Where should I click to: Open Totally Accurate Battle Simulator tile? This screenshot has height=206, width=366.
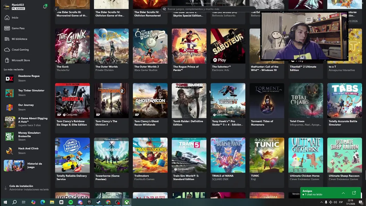click(x=345, y=108)
